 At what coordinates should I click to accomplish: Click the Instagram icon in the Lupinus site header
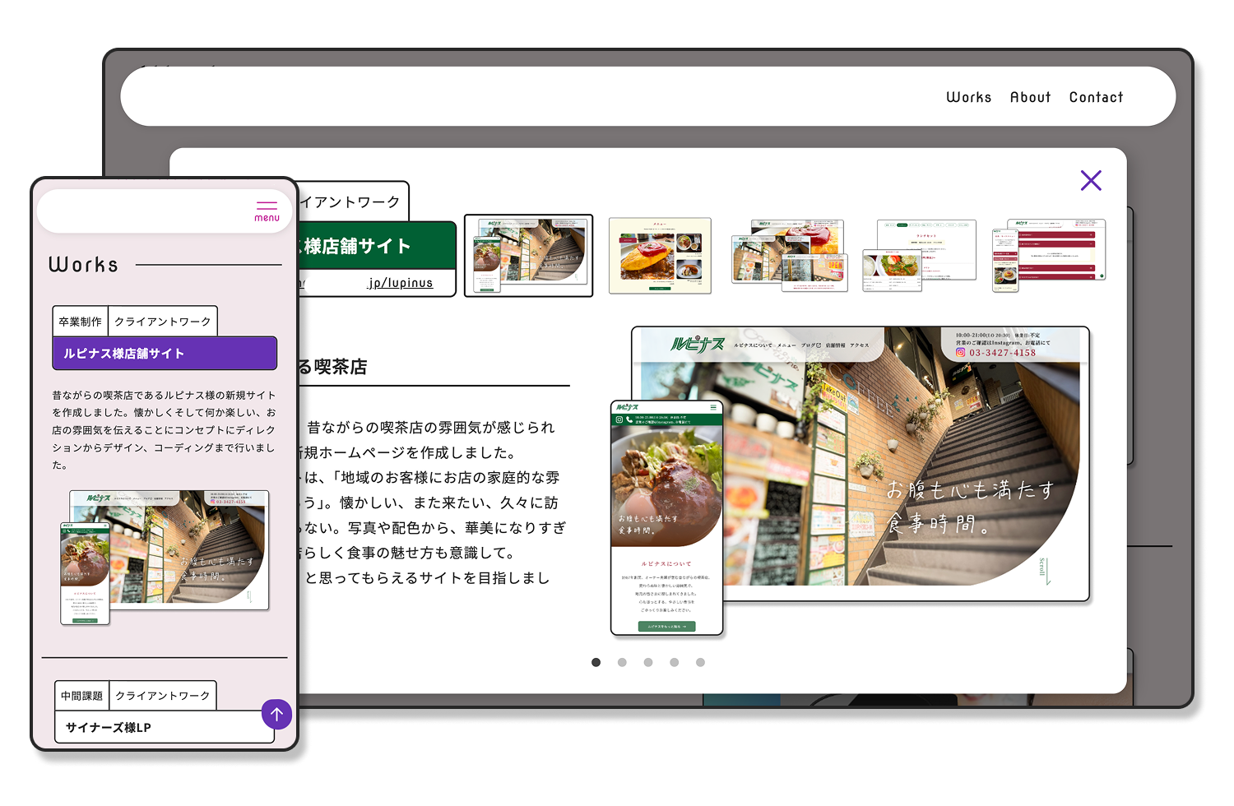[x=961, y=352]
